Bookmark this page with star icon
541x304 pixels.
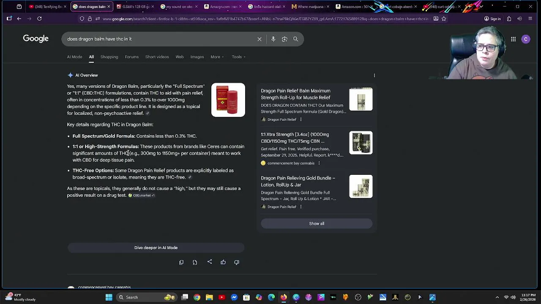(444, 19)
